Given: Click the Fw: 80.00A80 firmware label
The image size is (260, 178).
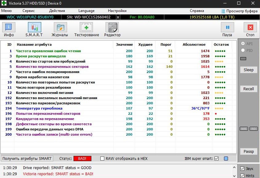Looking at the screenshot, I should point(142,17).
